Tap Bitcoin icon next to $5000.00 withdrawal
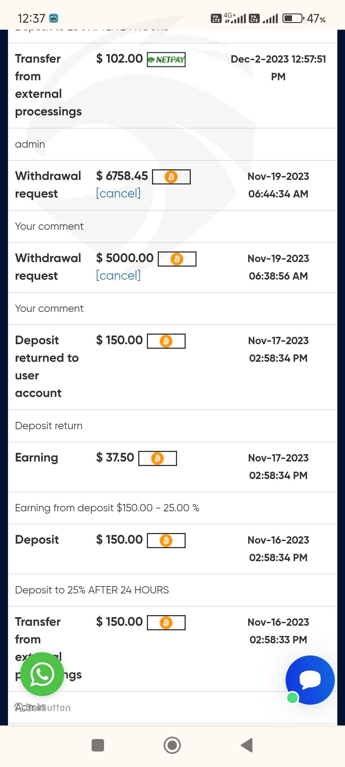The image size is (345, 767). [177, 259]
